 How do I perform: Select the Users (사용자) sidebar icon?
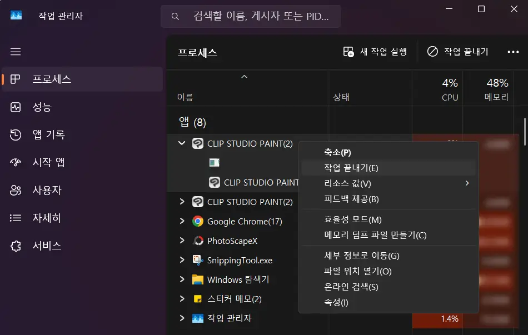[16, 191]
